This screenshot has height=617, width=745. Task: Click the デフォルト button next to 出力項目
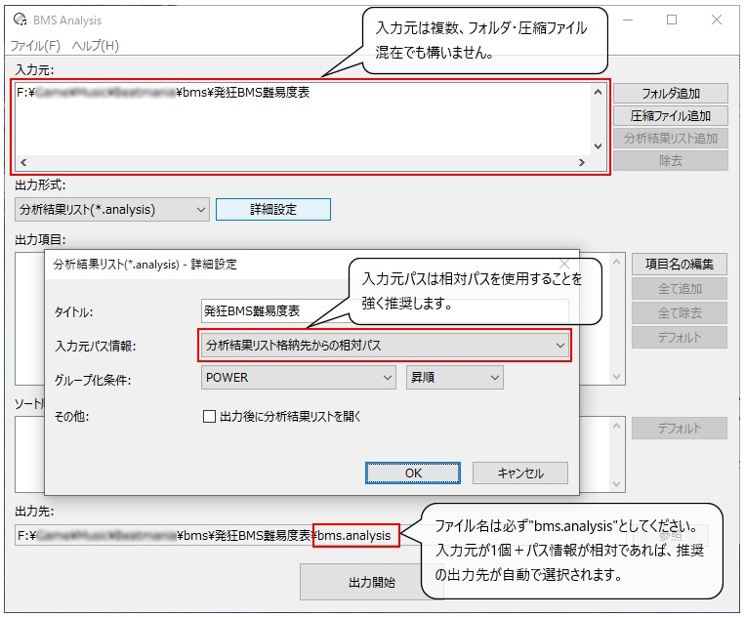680,337
